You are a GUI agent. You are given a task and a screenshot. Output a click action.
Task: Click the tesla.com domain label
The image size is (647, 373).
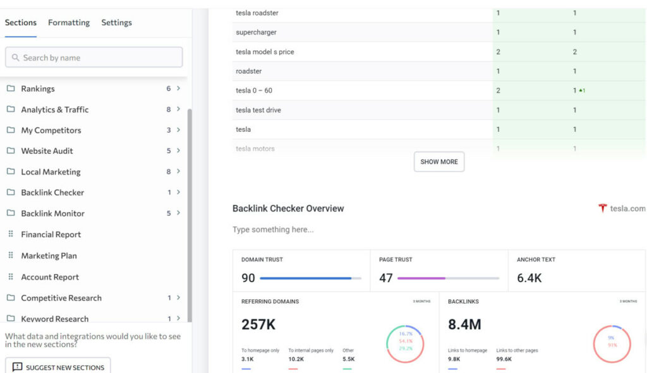(x=627, y=208)
